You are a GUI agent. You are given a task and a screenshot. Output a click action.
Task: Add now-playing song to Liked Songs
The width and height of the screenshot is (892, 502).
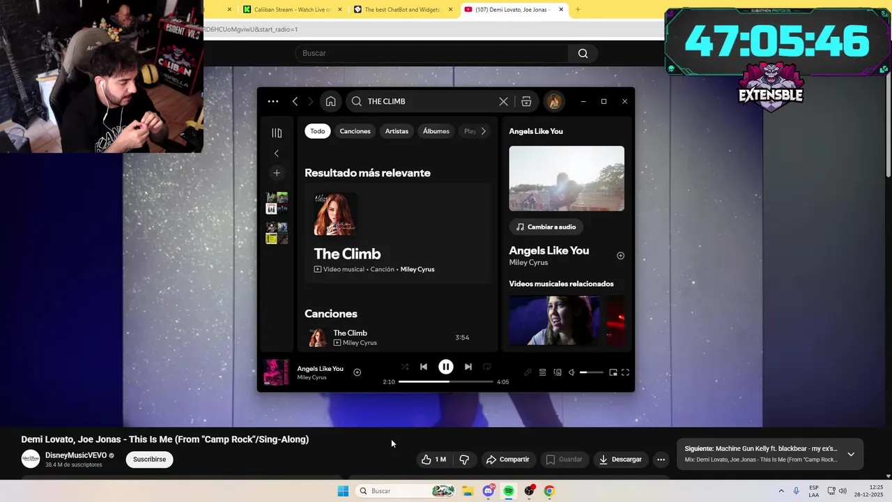tap(357, 372)
